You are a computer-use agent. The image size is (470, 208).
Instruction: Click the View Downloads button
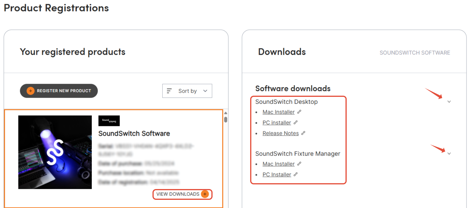point(183,194)
